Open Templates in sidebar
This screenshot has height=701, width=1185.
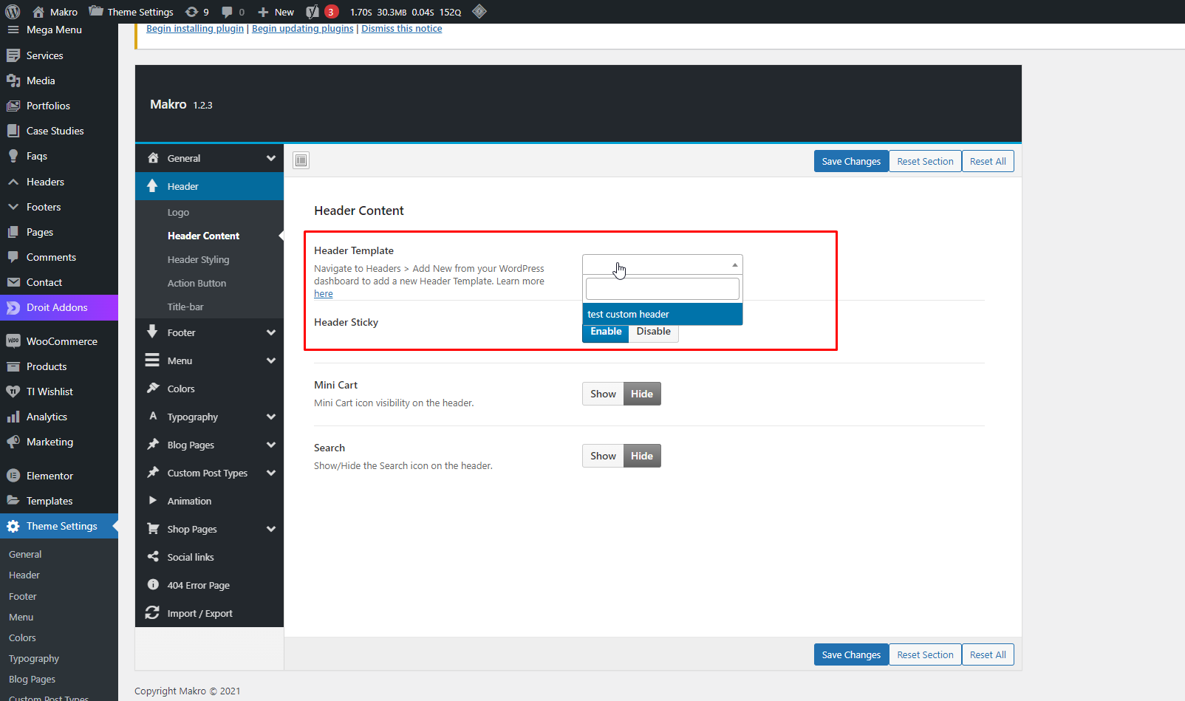click(x=59, y=501)
